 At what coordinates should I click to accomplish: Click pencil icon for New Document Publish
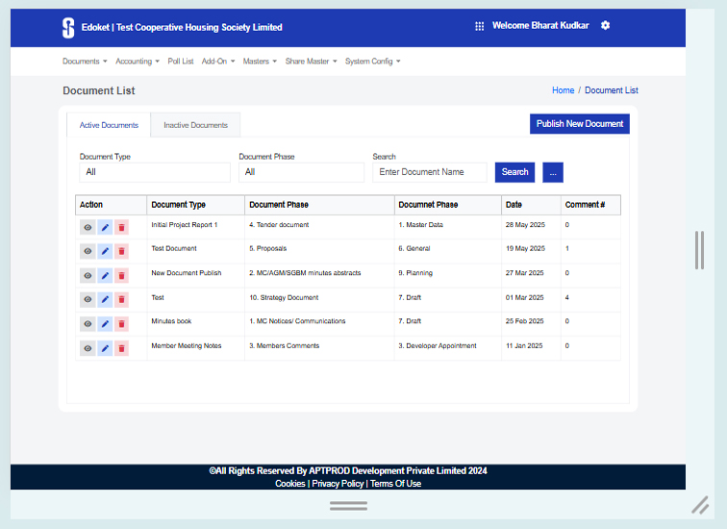105,275
